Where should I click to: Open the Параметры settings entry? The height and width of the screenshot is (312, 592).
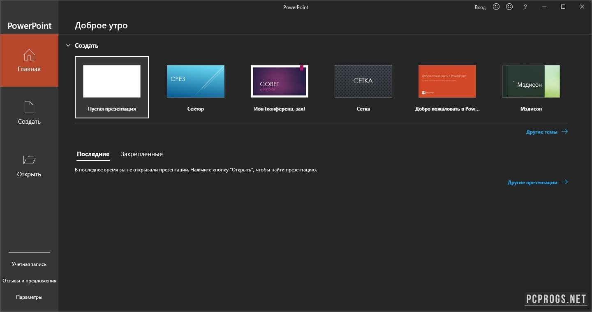tap(29, 297)
